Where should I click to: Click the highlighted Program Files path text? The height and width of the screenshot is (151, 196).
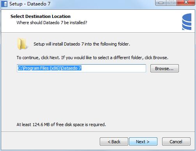49,68
